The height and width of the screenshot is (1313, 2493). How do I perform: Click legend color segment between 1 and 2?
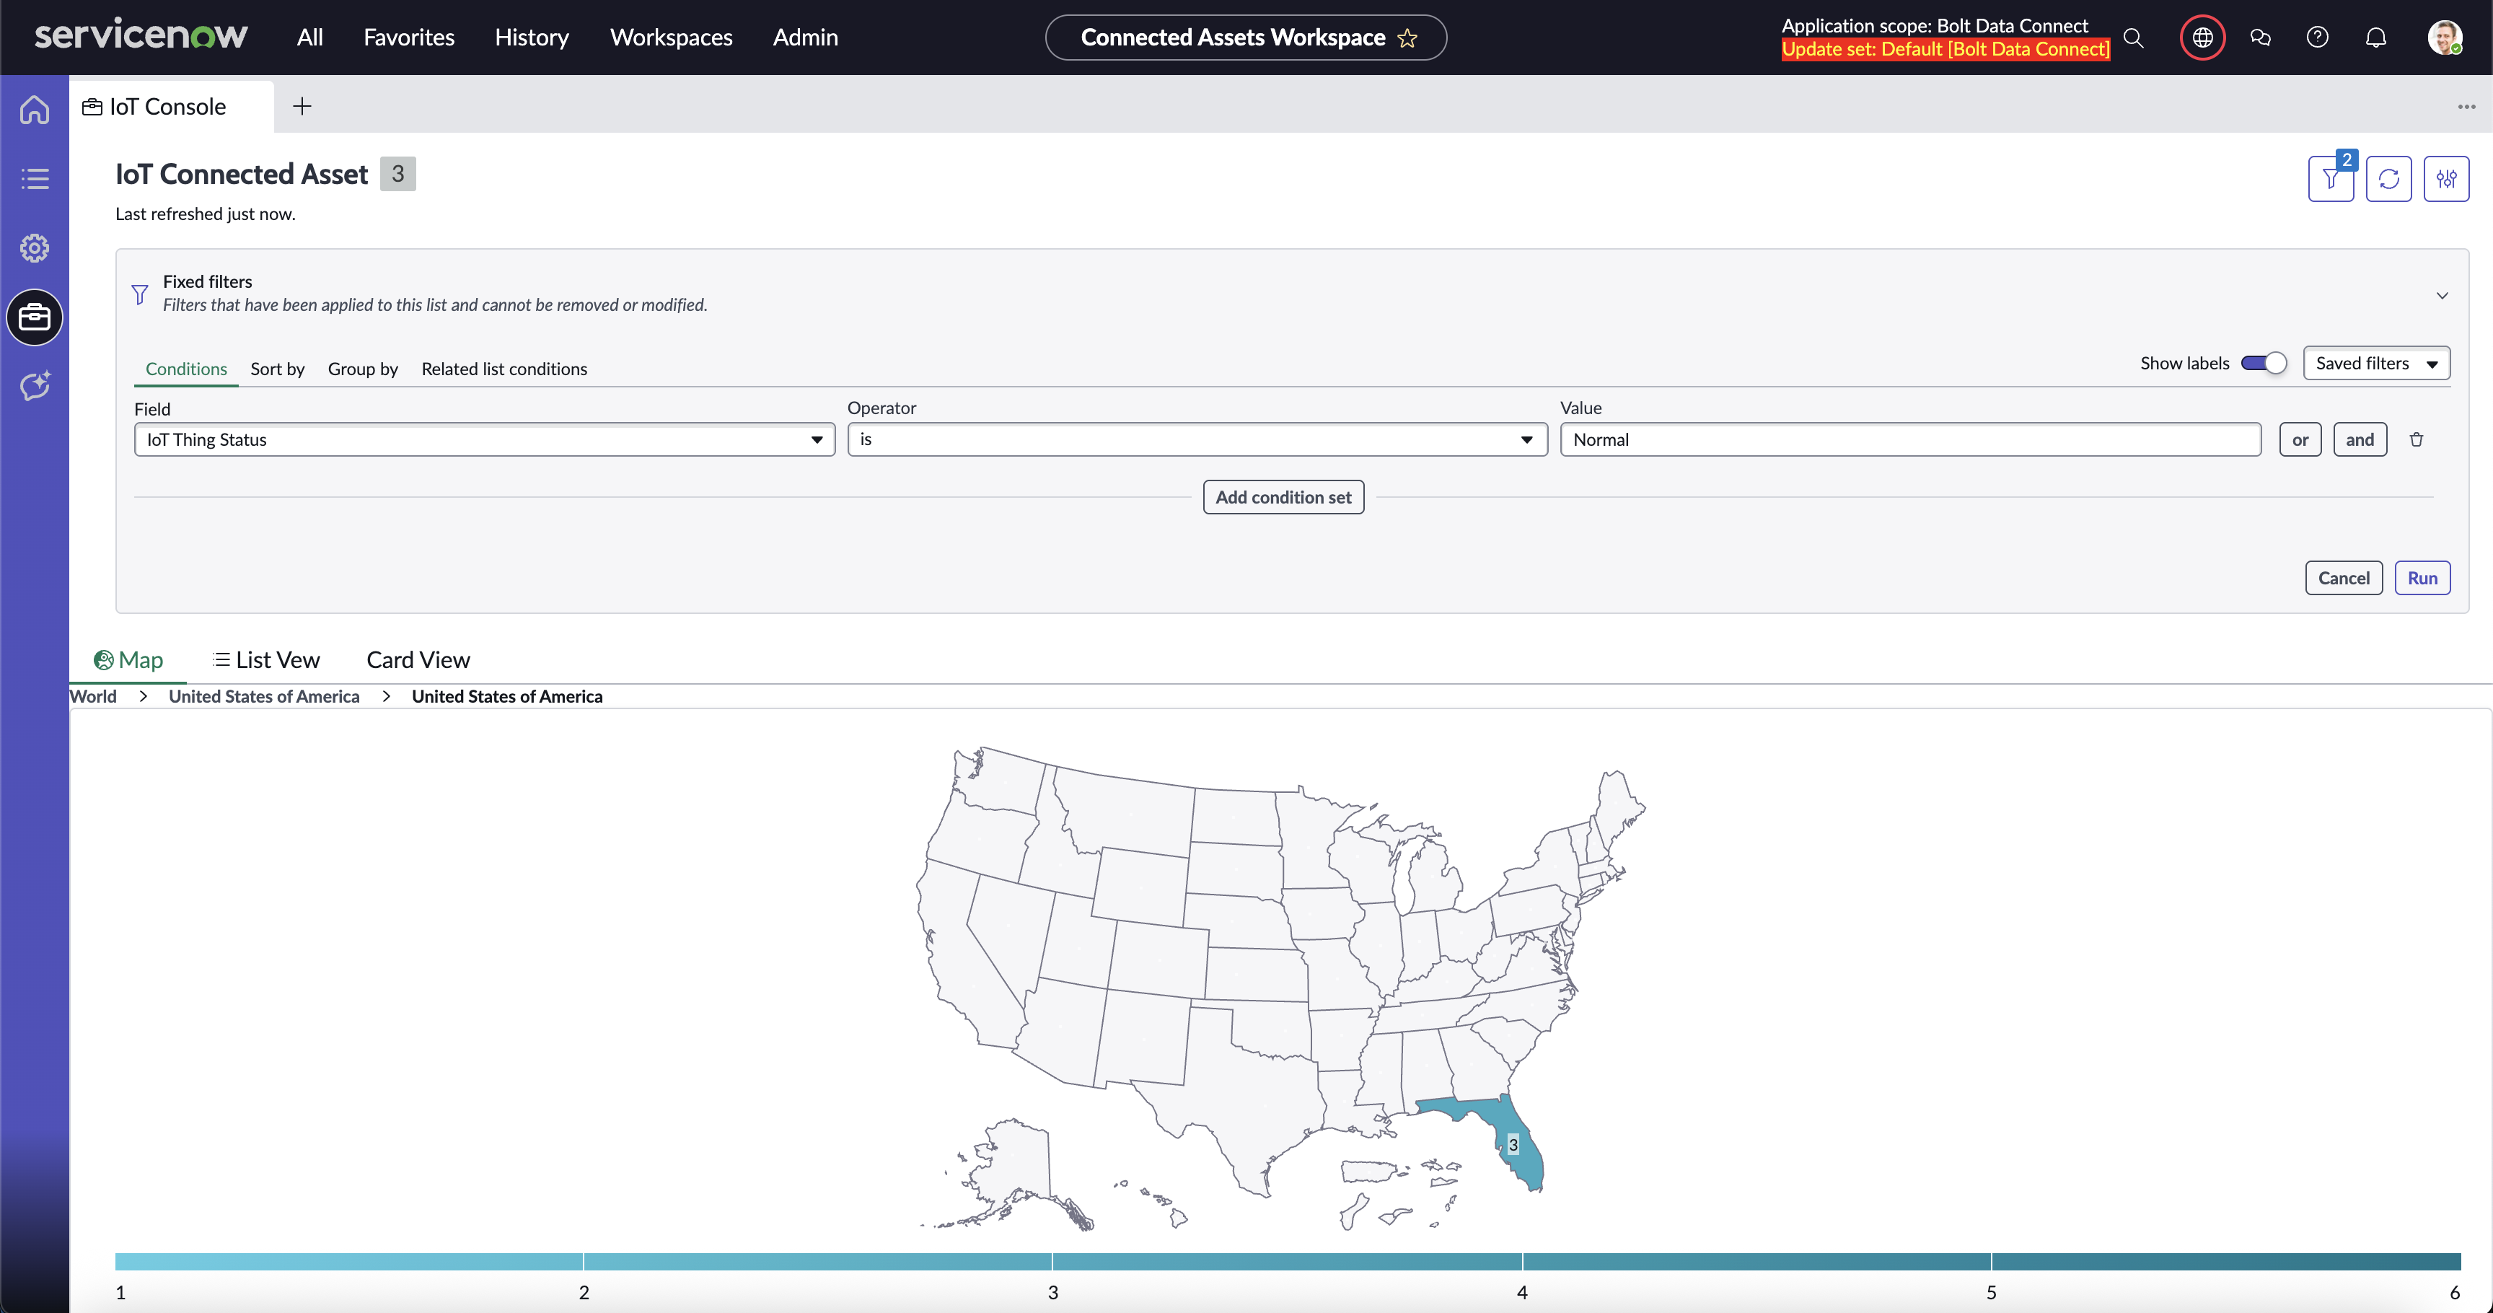[x=349, y=1262]
